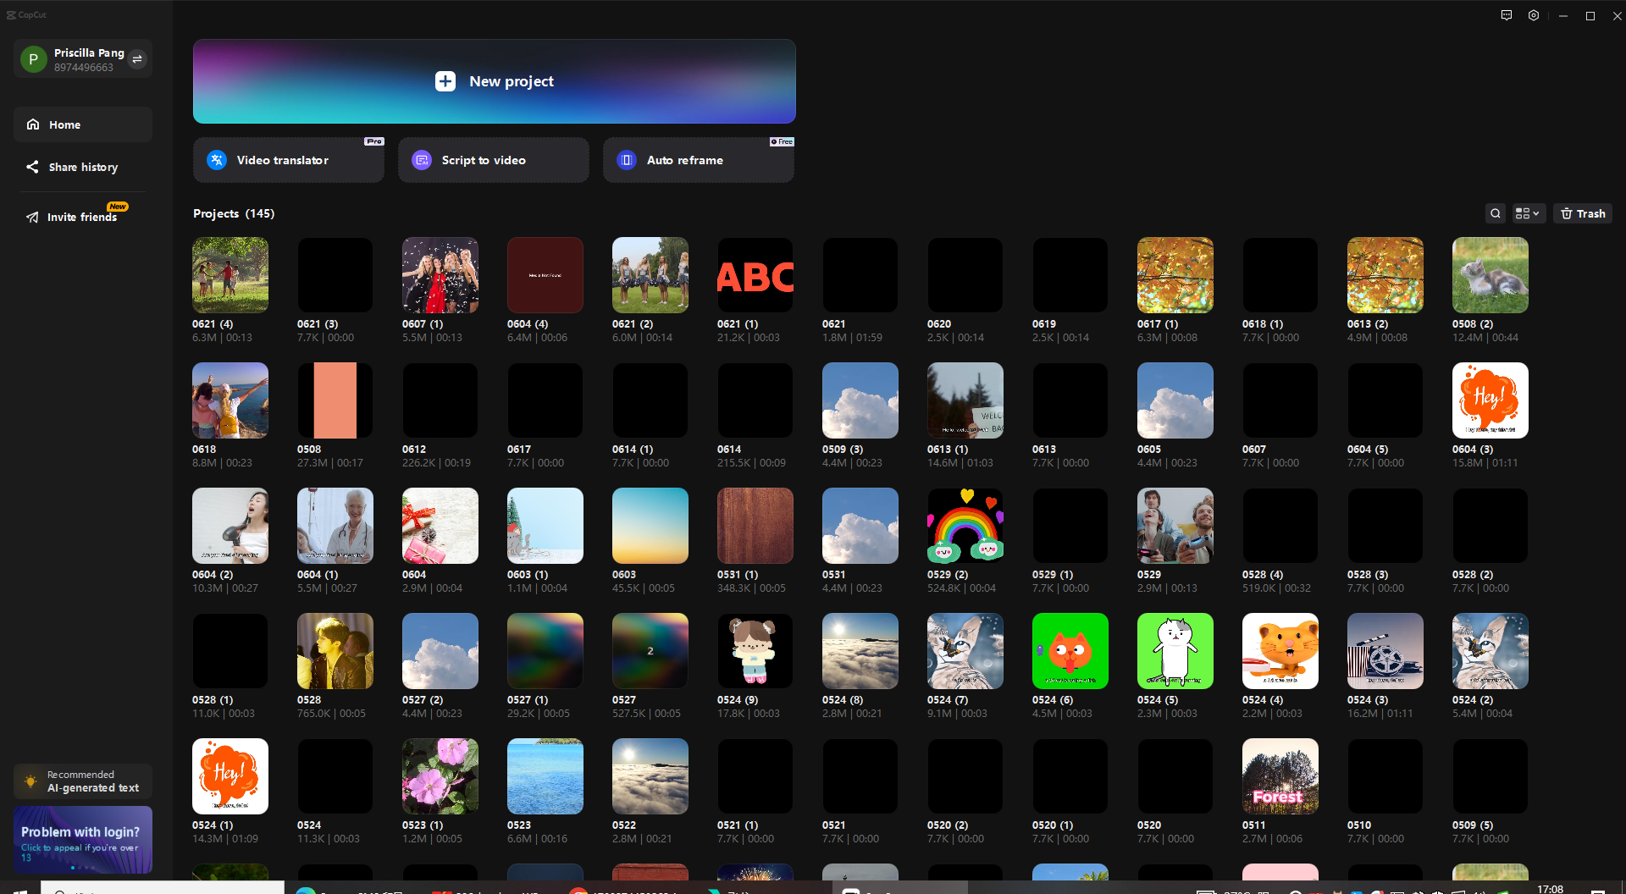1626x894 pixels.
Task: Click the Script to video icon
Action: (422, 160)
